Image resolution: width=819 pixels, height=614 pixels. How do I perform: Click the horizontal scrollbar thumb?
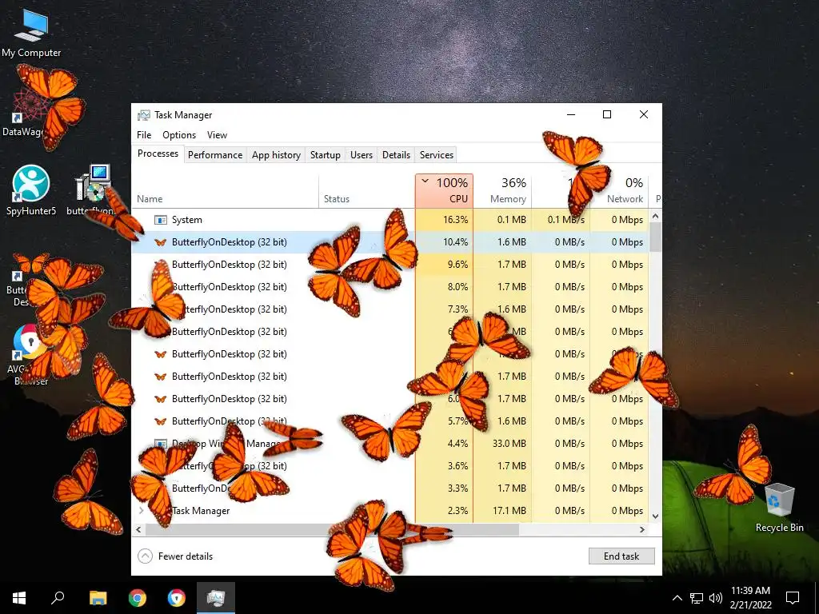(x=332, y=529)
